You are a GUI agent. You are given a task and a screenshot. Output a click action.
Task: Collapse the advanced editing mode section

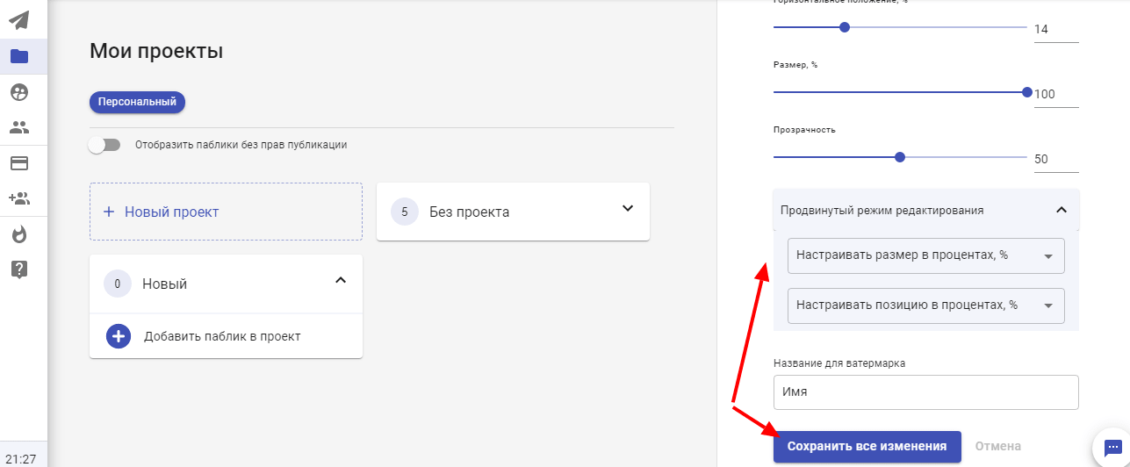click(x=1061, y=210)
